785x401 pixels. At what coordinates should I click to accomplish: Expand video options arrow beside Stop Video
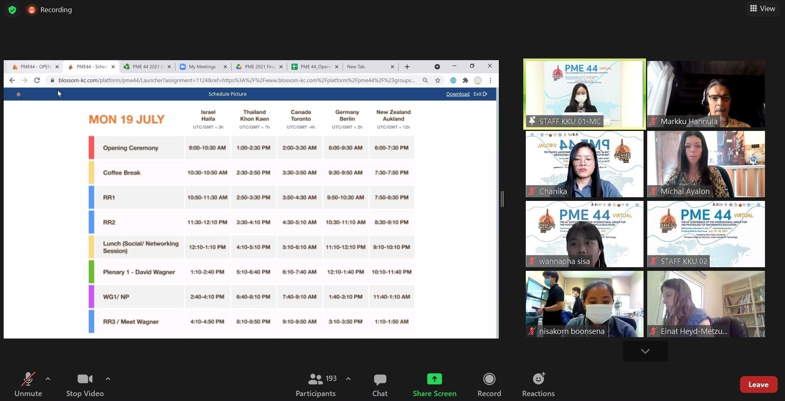click(x=108, y=379)
